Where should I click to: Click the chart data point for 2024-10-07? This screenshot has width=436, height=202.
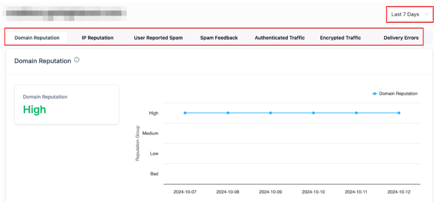[x=185, y=113]
